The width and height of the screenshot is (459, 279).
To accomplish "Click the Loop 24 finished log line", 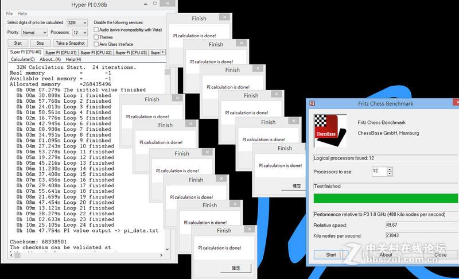I will (65, 225).
